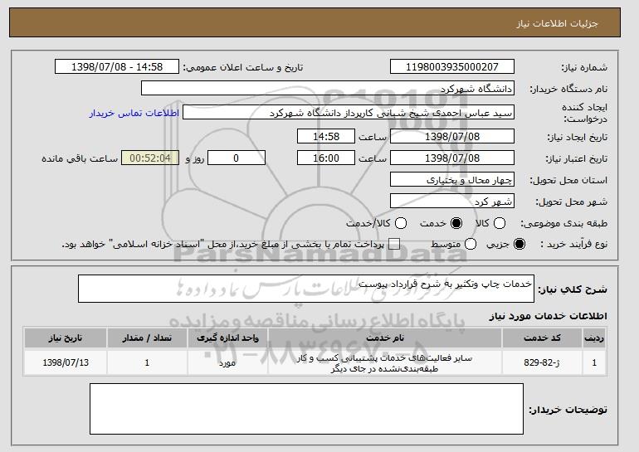Open the اطلاعات تماس خریدار link

pos(134,113)
